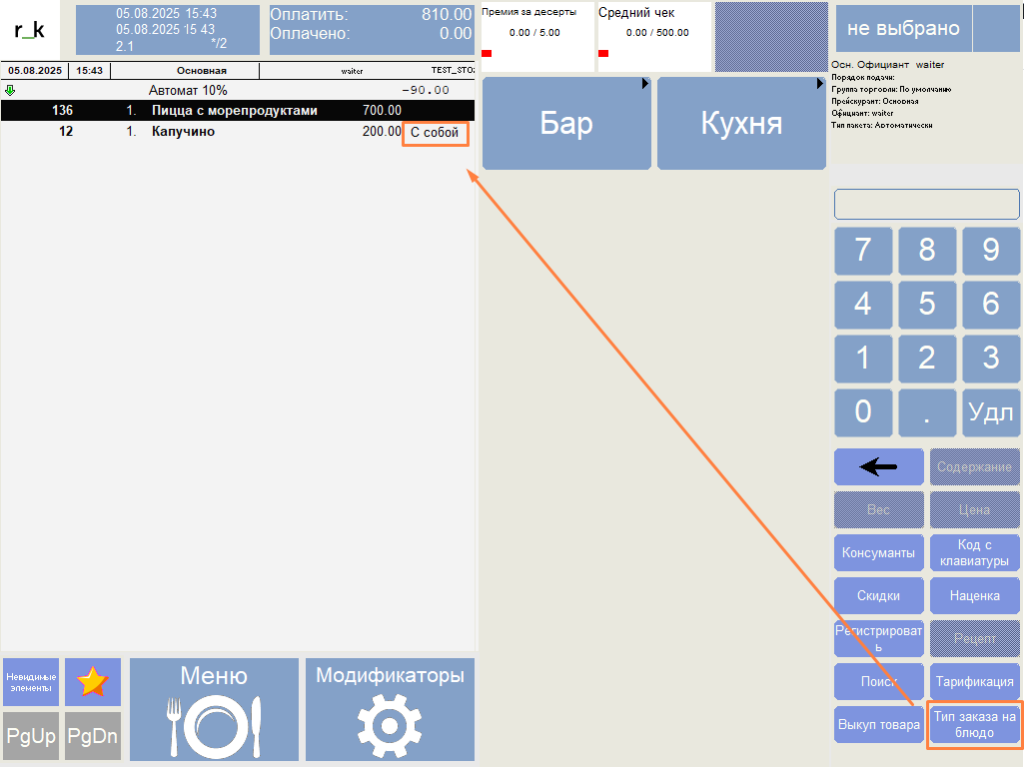Click the Средний чек progress indicator
Image resolution: width=1024 pixels, height=767 pixels.
(x=654, y=37)
